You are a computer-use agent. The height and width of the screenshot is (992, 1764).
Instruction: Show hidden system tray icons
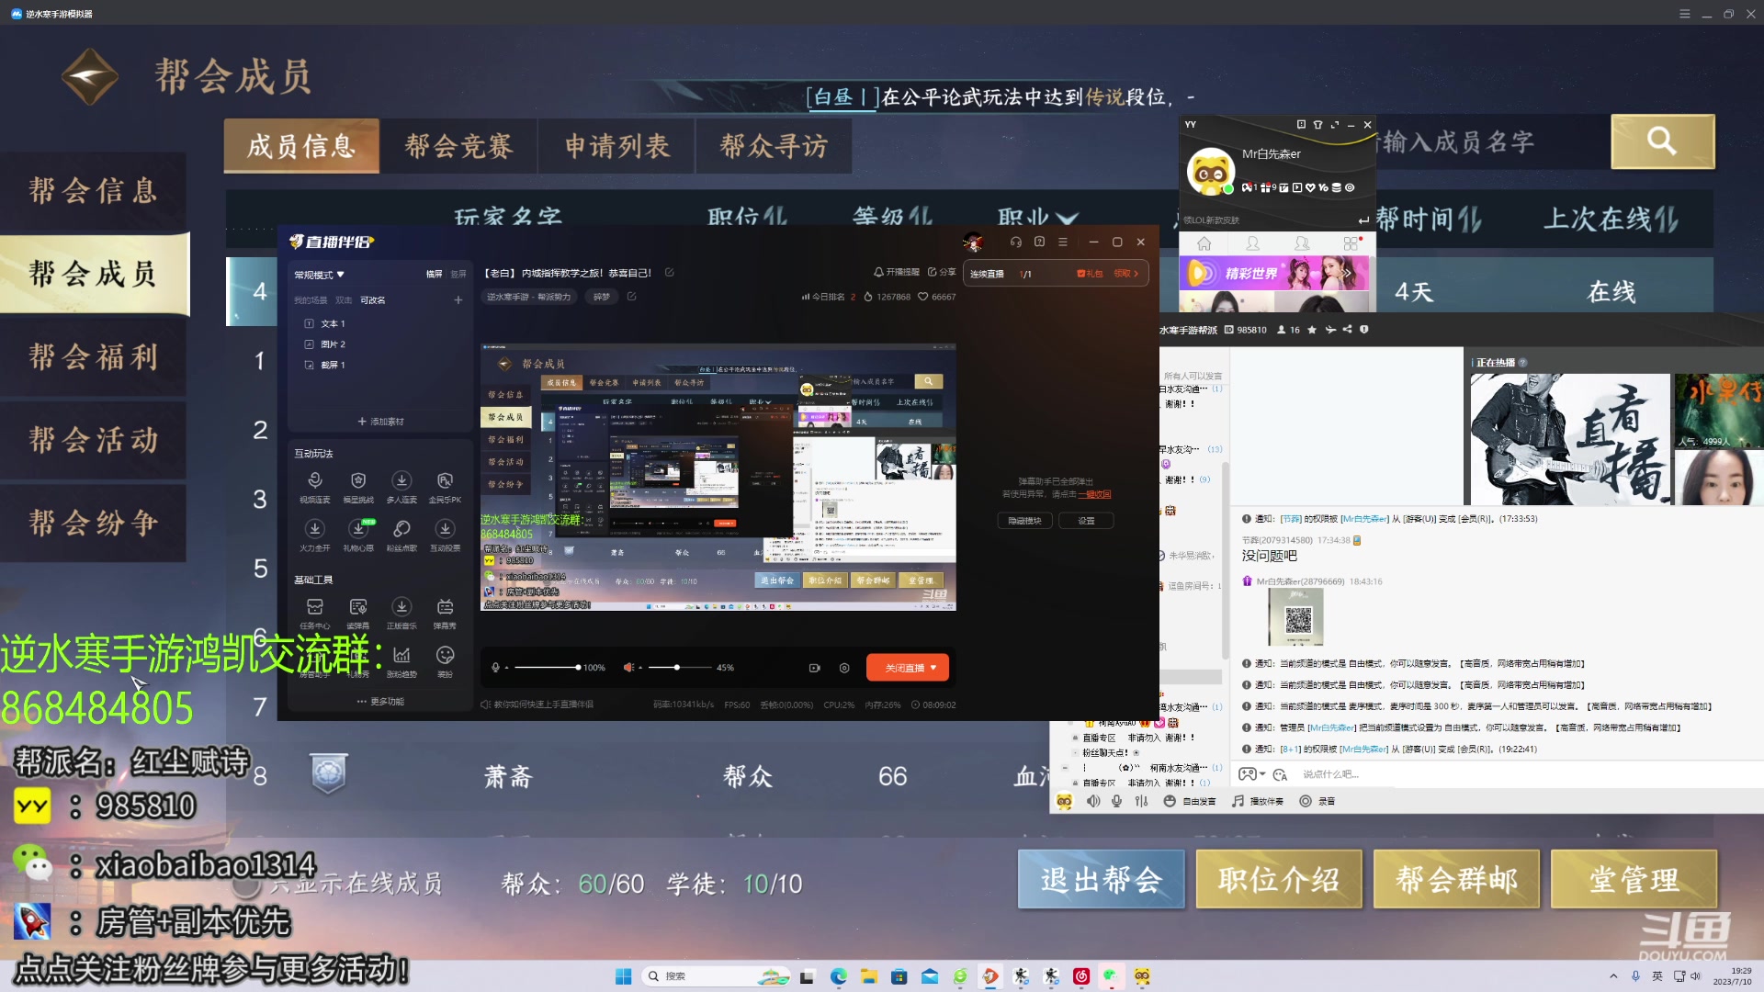[x=1613, y=975]
